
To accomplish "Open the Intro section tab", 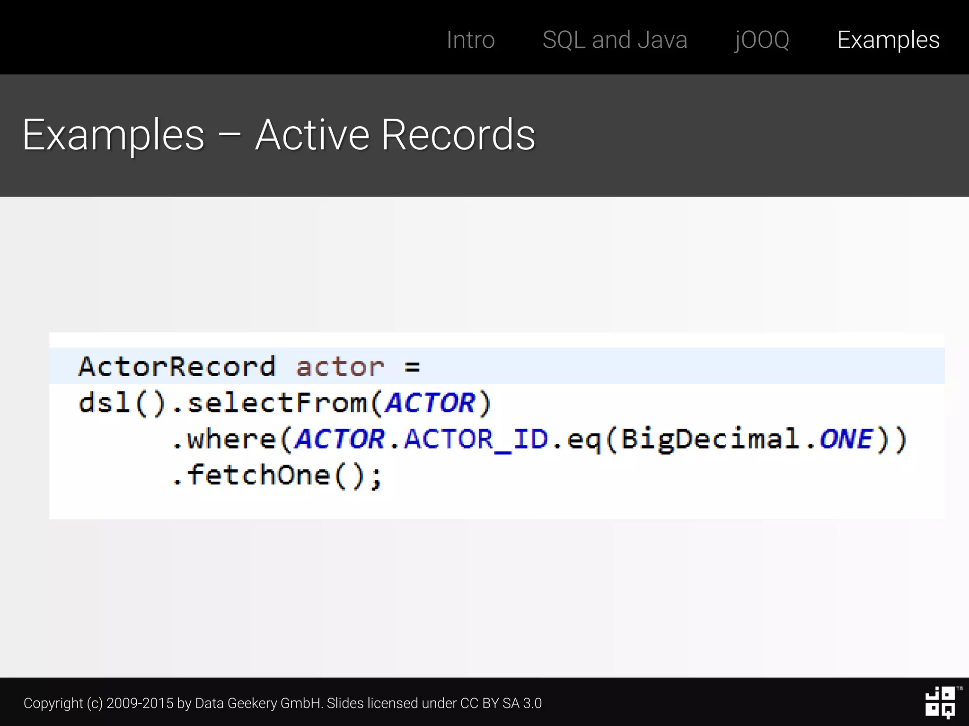I will pyautogui.click(x=470, y=40).
